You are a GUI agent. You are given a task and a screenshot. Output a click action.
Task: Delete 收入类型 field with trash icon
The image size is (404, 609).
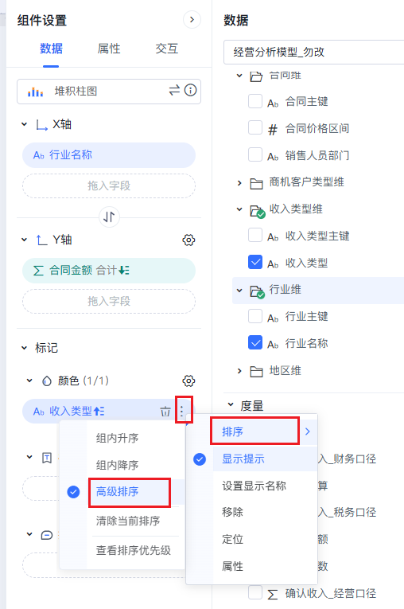165,411
